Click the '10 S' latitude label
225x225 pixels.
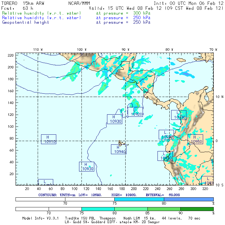click(220, 185)
